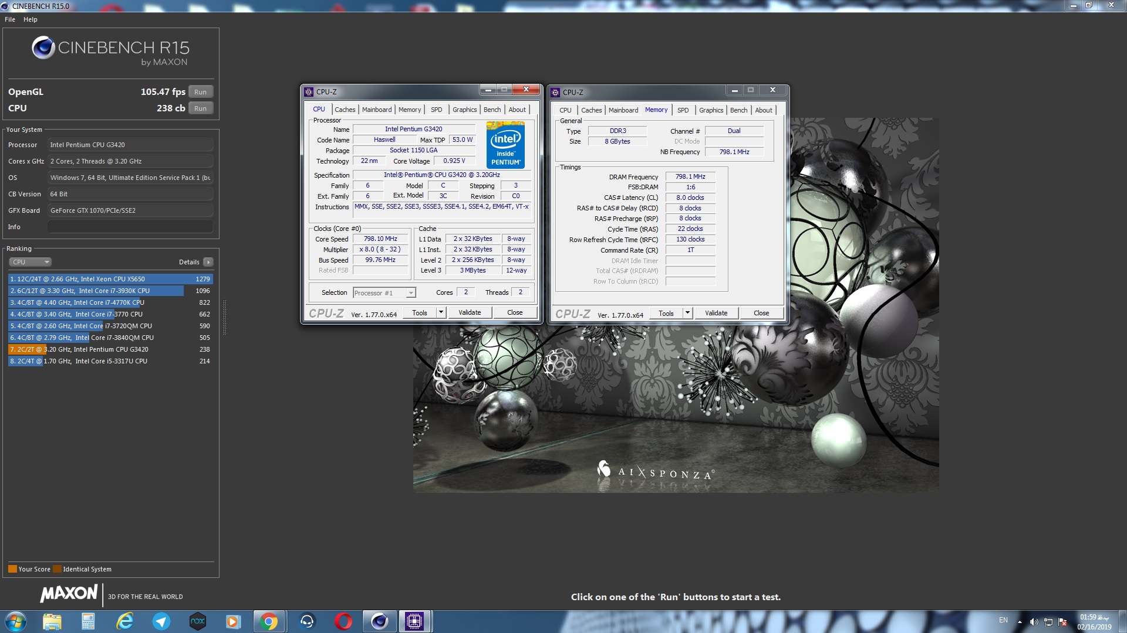This screenshot has height=633, width=1127.
Task: Open Processor #1 selection dropdown
Action: (x=384, y=293)
